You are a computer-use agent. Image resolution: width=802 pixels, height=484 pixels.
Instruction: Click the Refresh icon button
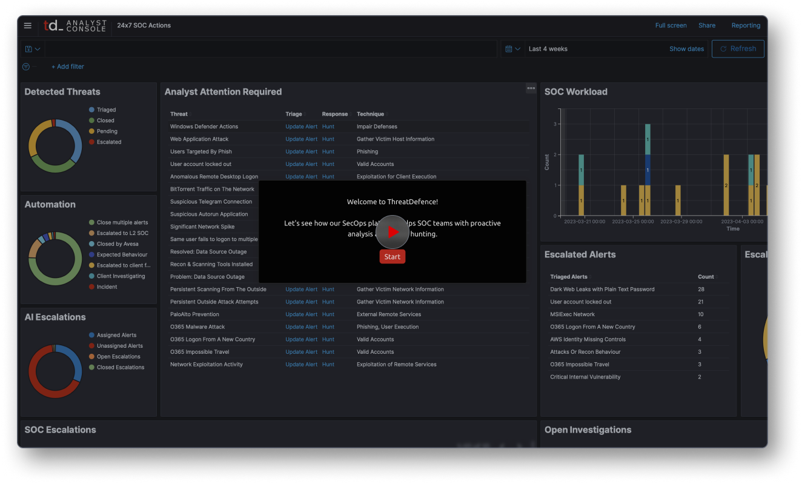[x=738, y=48]
